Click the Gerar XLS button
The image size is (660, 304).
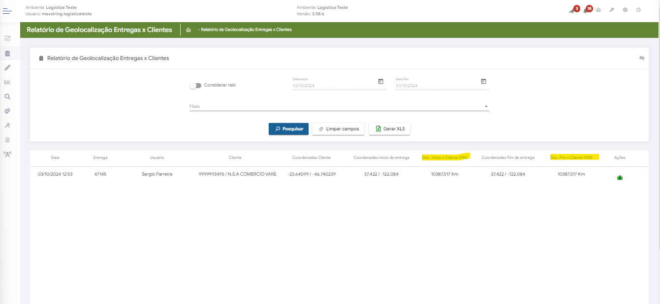pos(390,129)
